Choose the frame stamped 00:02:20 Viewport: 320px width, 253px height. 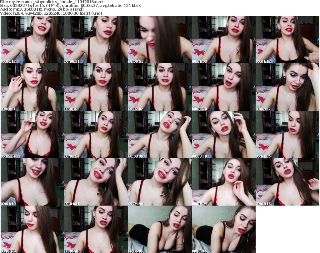[223, 87]
